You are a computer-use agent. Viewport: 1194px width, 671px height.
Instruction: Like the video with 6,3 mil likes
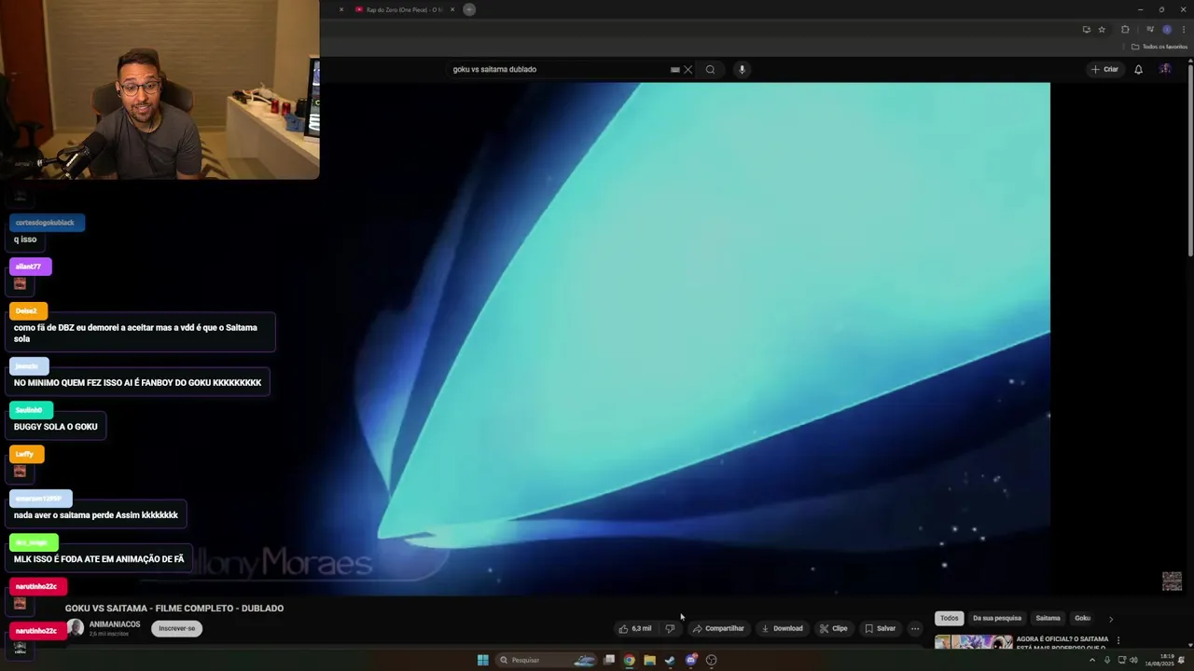click(635, 628)
